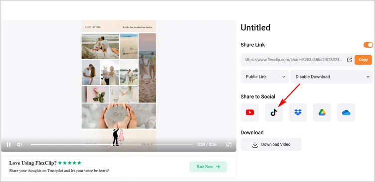Click the Download Video button
Viewport: 375px width, 182px height.
[271, 145]
